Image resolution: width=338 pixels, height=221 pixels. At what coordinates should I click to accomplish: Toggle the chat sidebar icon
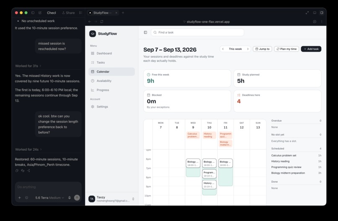tap(33, 13)
